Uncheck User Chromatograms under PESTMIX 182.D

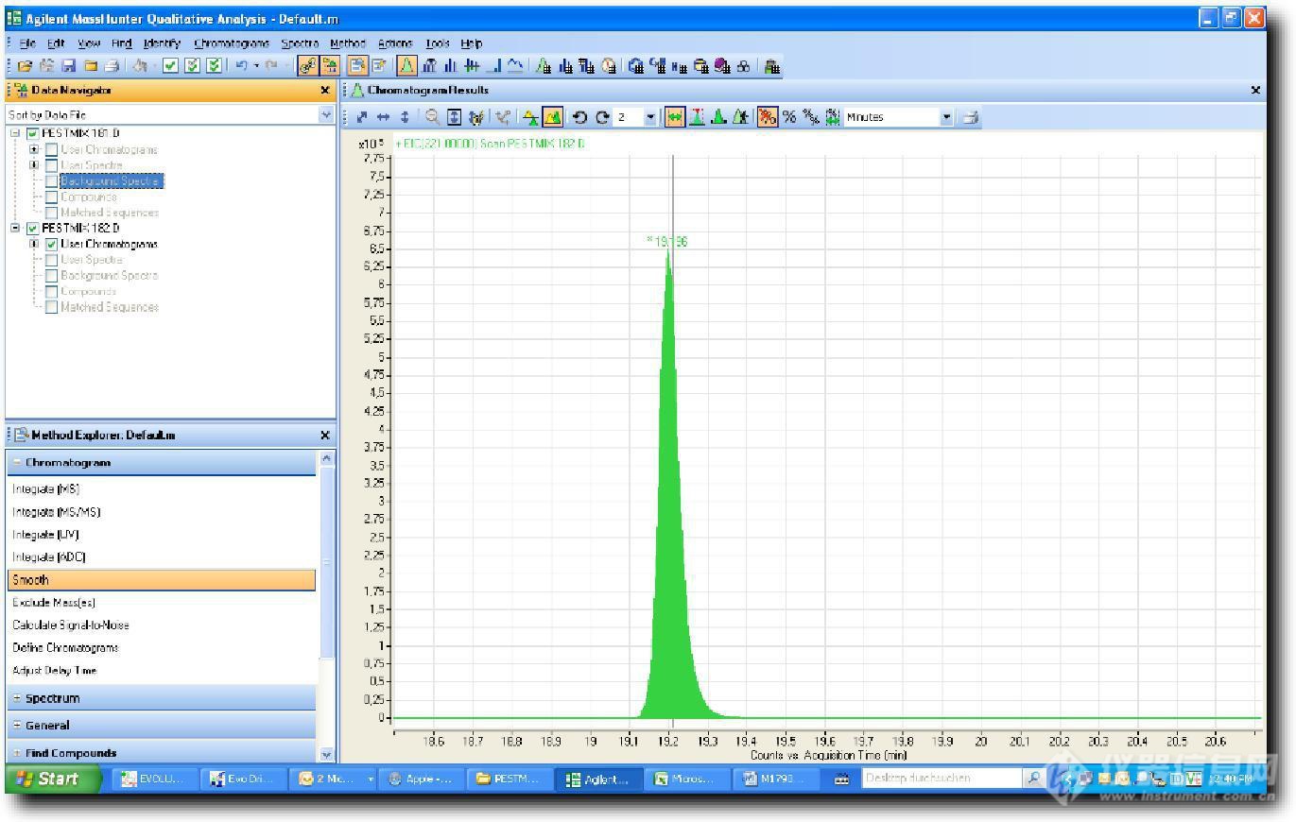[52, 244]
